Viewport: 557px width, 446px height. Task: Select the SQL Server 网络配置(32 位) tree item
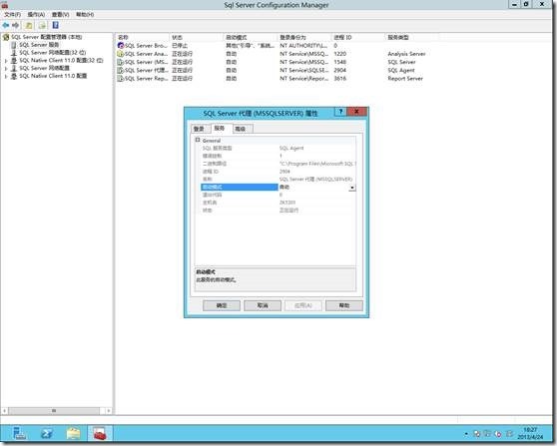coord(52,53)
